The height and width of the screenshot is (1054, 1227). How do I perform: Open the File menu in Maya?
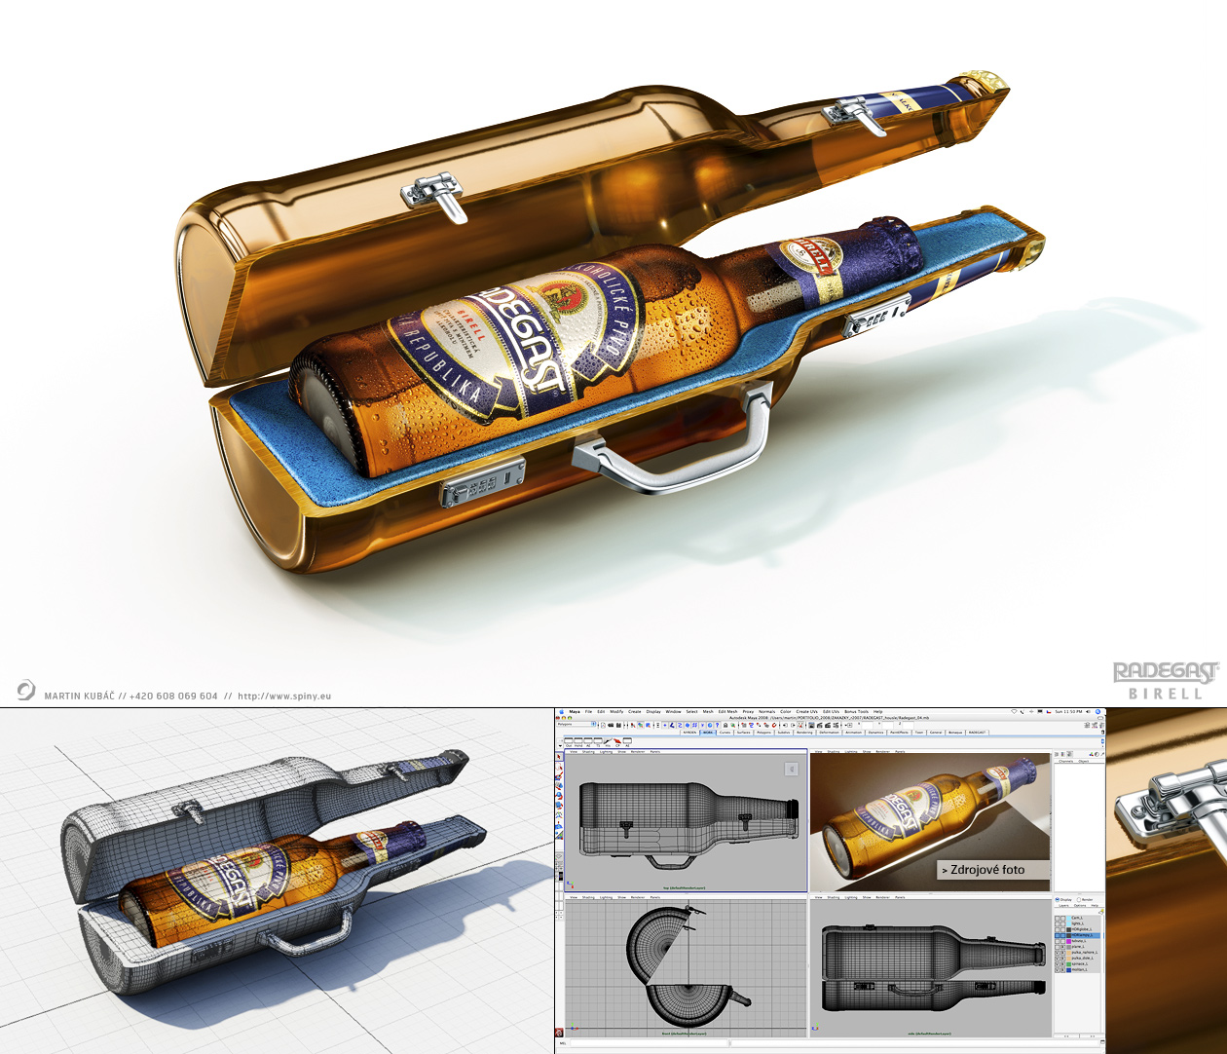tap(588, 712)
